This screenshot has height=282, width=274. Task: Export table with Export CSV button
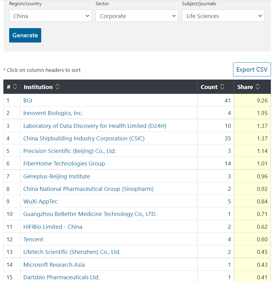[x=252, y=69]
